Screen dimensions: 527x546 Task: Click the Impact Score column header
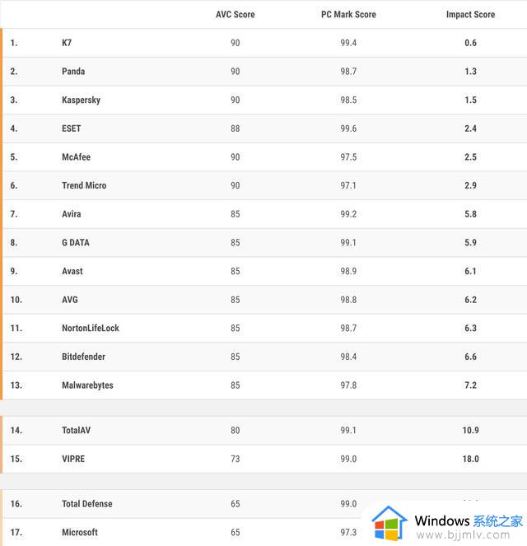click(471, 14)
